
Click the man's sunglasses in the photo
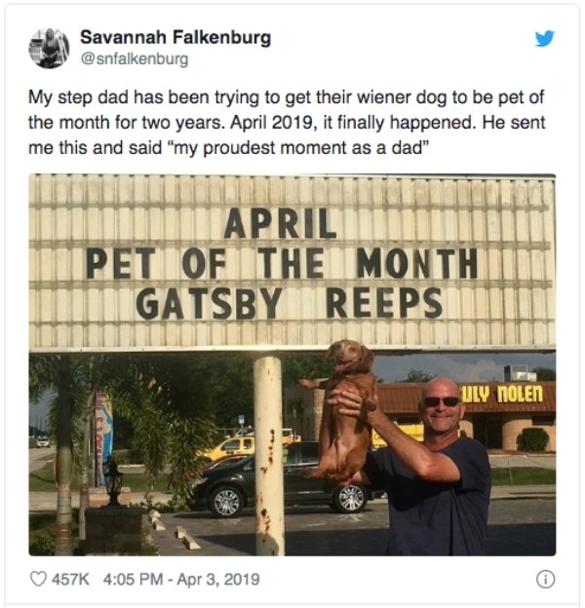tap(442, 401)
